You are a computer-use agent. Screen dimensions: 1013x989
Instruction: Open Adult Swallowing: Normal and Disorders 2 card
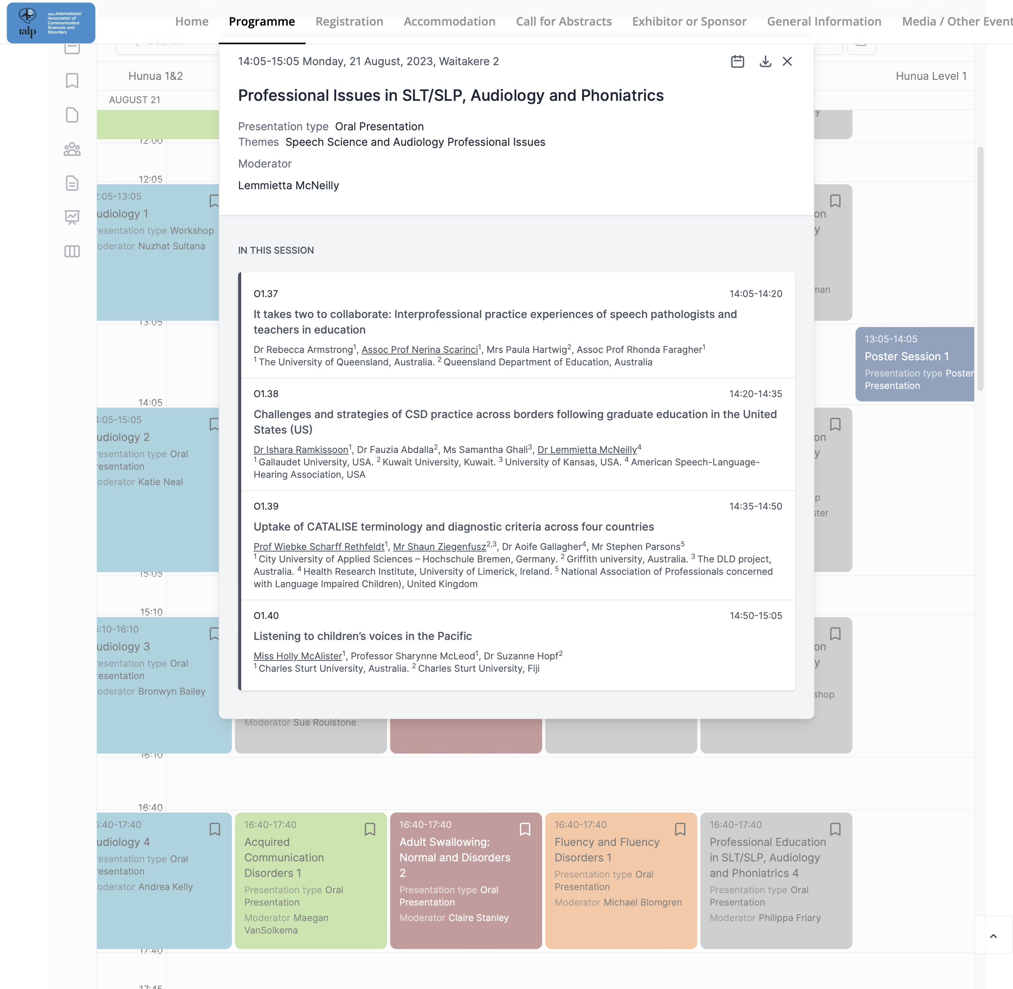pyautogui.click(x=466, y=880)
